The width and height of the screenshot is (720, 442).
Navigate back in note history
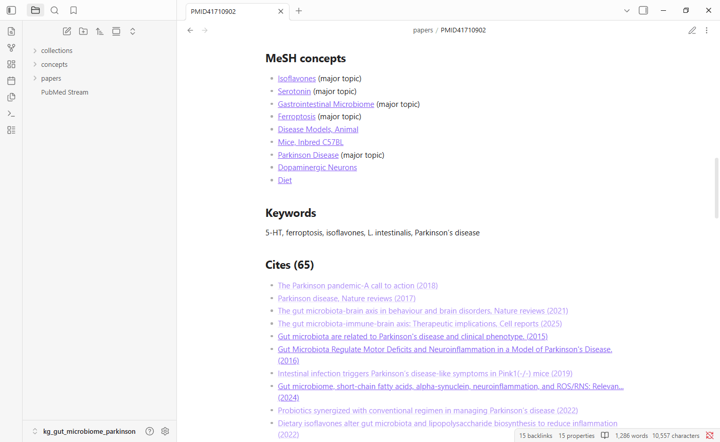[190, 30]
